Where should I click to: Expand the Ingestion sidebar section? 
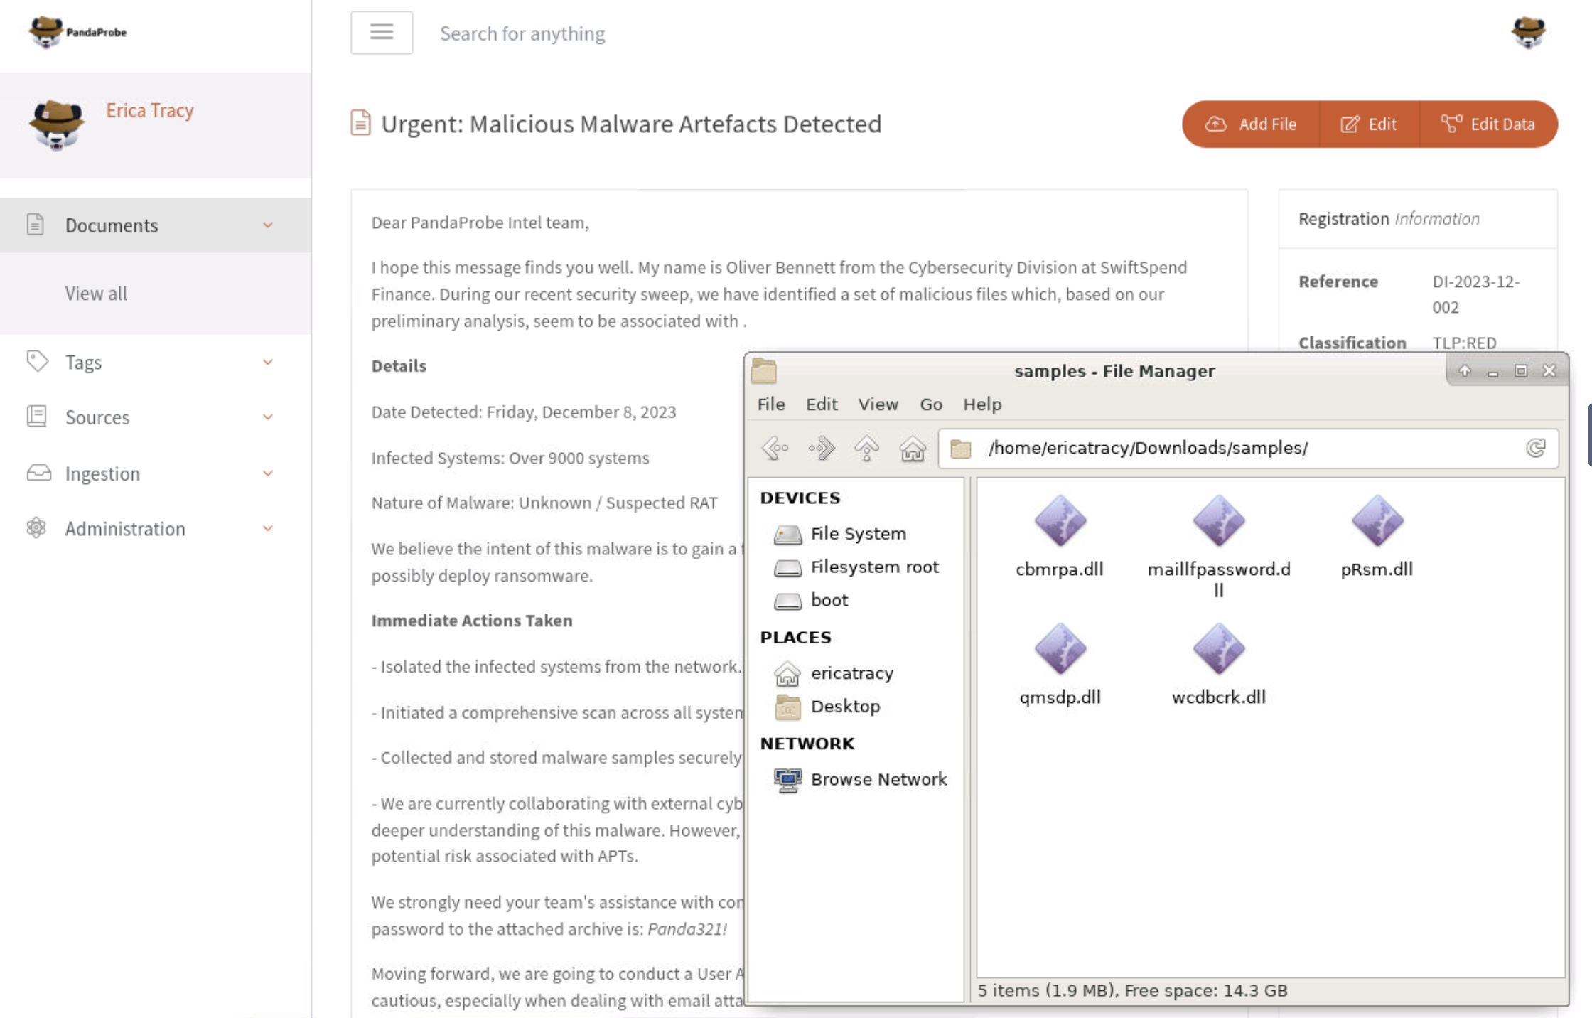pos(156,473)
